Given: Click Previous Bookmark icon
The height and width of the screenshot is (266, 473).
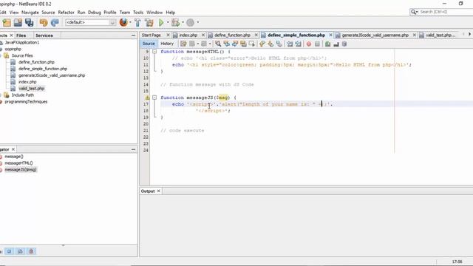Looking at the screenshot, I should click(x=262, y=44).
